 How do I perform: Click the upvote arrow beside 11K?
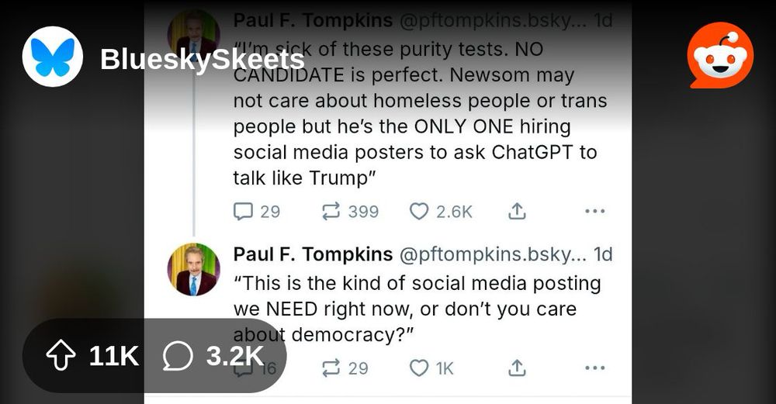tap(61, 356)
